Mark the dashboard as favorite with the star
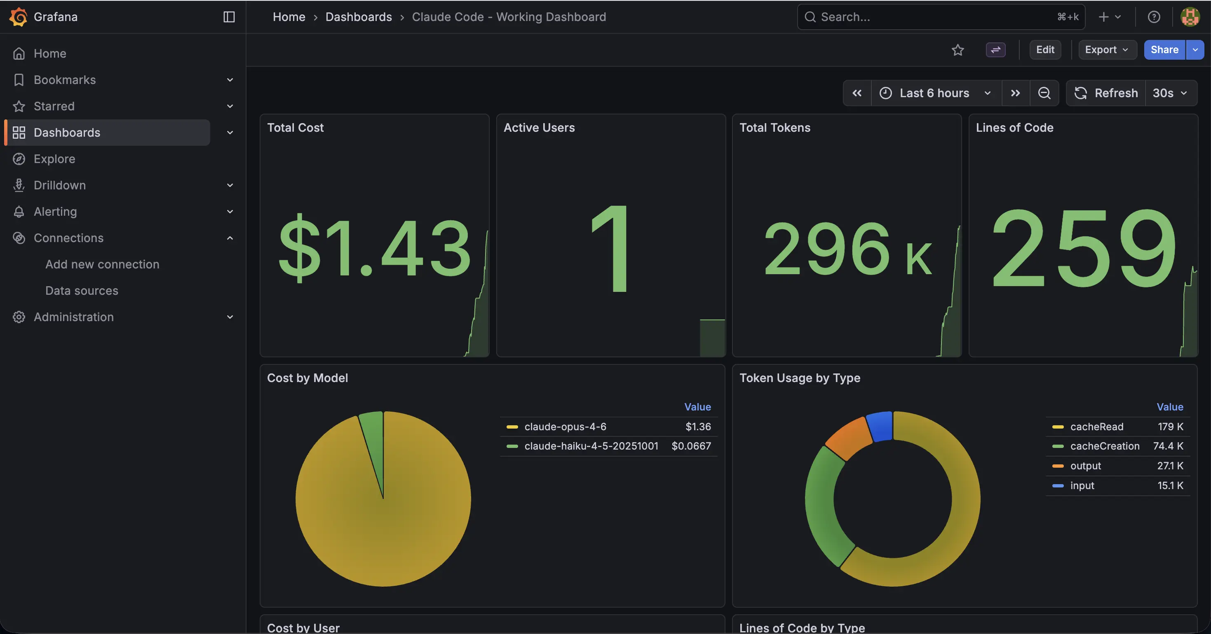 pos(958,49)
